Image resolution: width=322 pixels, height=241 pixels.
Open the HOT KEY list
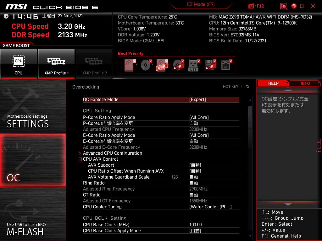tap(230, 87)
